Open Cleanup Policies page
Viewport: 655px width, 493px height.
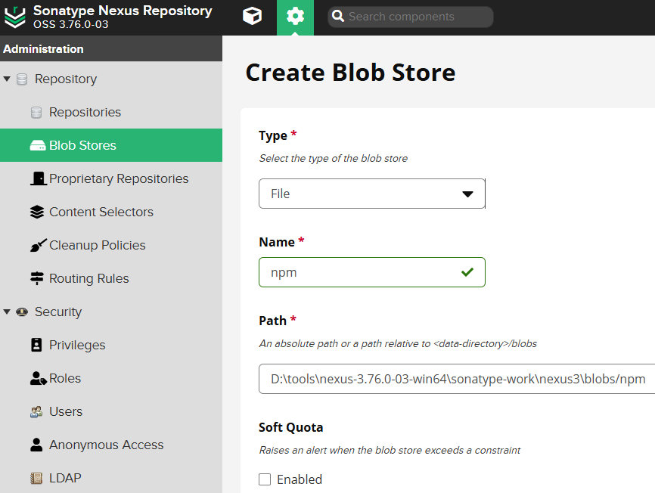(x=111, y=245)
